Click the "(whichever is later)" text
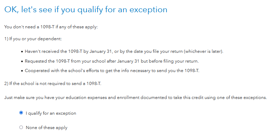Image resolution: width=270 pixels, height=135 pixels. [x=203, y=51]
